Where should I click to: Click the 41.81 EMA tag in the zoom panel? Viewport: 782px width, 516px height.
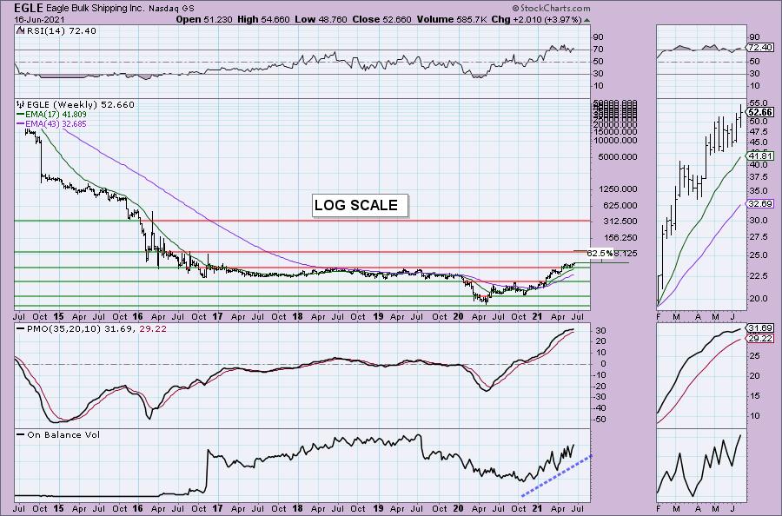coord(761,156)
